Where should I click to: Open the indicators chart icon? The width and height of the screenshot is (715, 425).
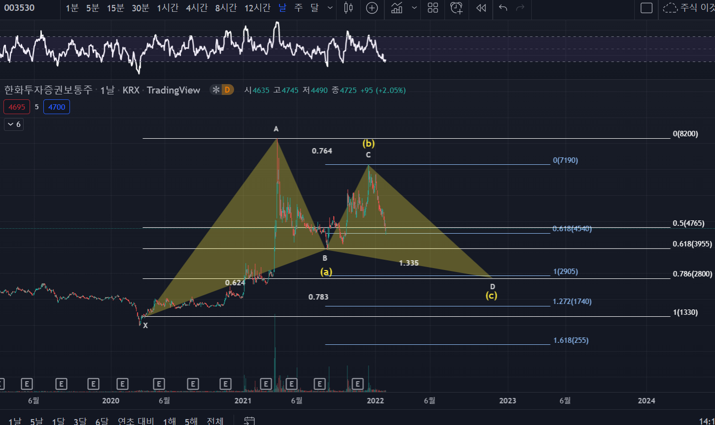(397, 8)
